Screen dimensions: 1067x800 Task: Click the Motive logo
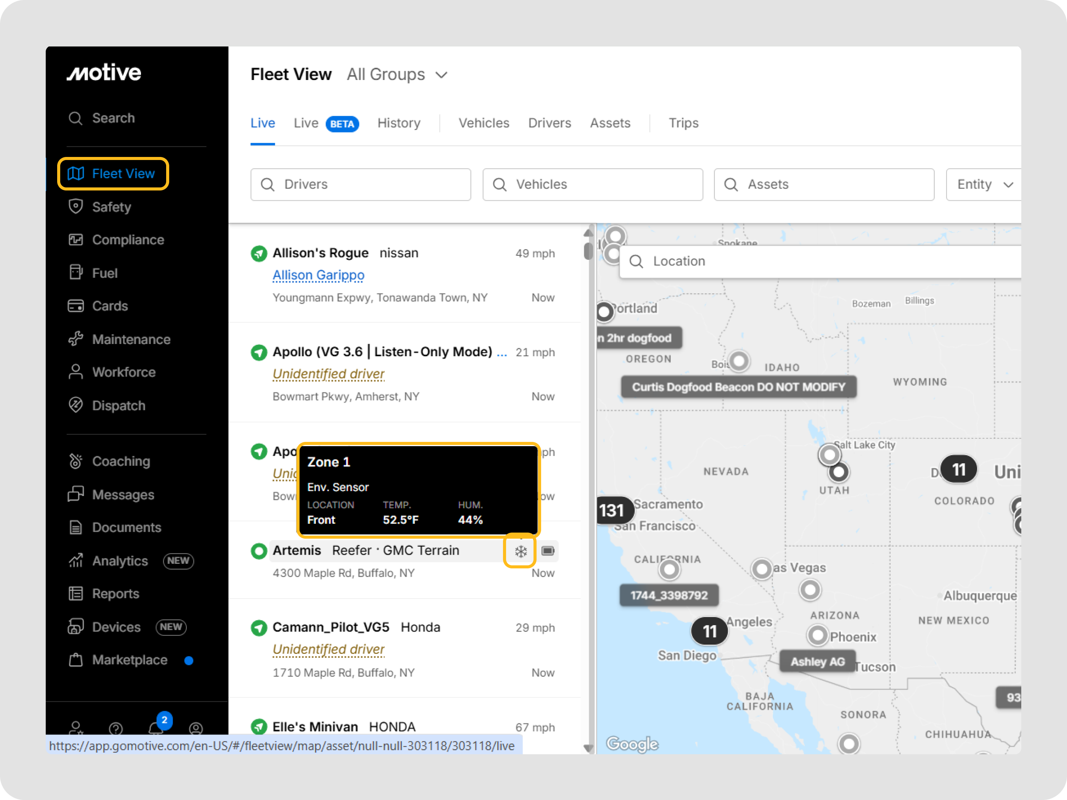tap(104, 73)
